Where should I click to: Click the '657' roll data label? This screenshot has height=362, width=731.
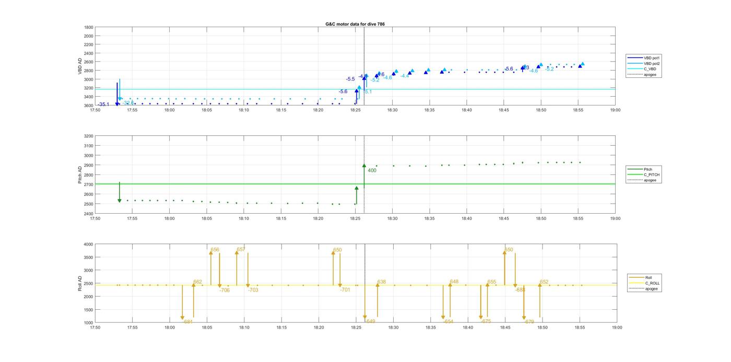[241, 250]
